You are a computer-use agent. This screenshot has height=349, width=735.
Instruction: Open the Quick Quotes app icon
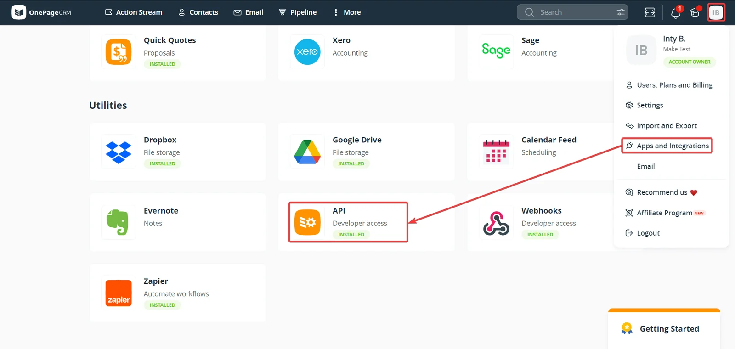(x=119, y=52)
